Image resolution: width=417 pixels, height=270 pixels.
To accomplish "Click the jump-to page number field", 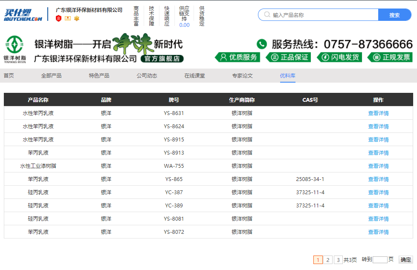I will 380,260.
